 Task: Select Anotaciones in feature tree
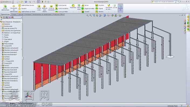click(7, 26)
